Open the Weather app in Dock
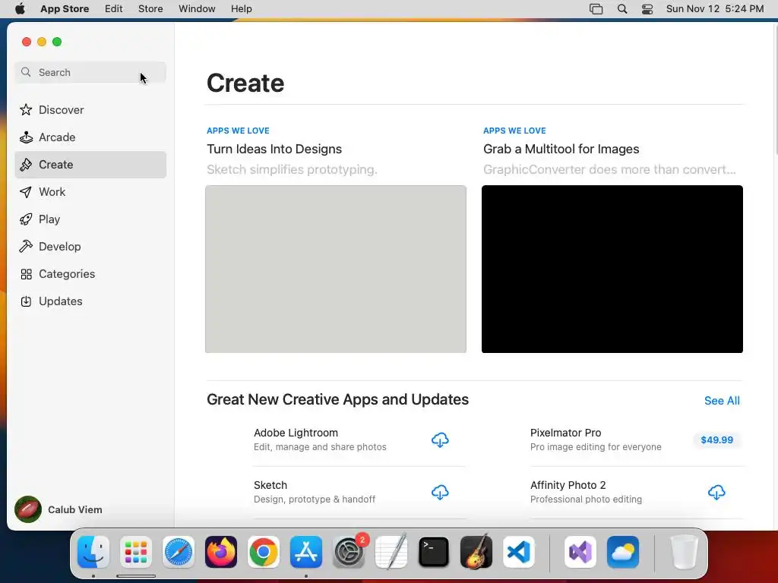 (623, 552)
